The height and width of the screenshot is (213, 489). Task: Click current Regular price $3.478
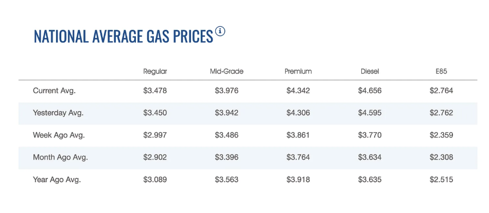point(155,91)
